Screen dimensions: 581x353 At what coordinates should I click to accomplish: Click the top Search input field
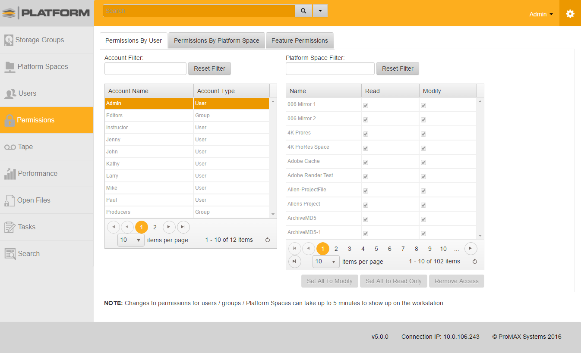point(199,11)
